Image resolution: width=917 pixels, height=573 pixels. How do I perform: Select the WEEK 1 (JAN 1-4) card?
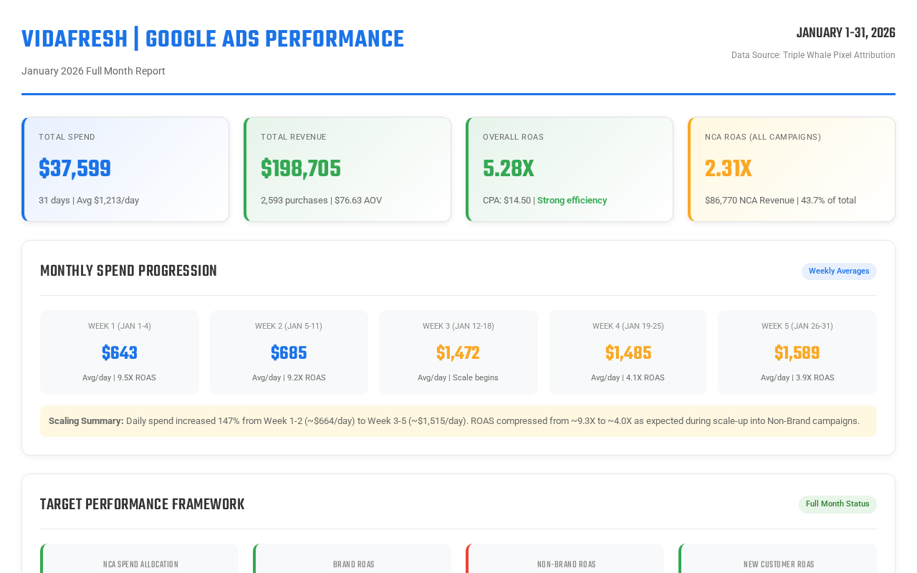coord(119,352)
